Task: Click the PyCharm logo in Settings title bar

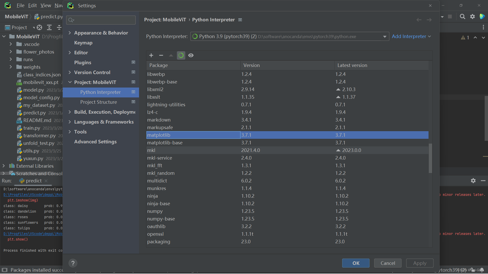Action: pos(70,6)
